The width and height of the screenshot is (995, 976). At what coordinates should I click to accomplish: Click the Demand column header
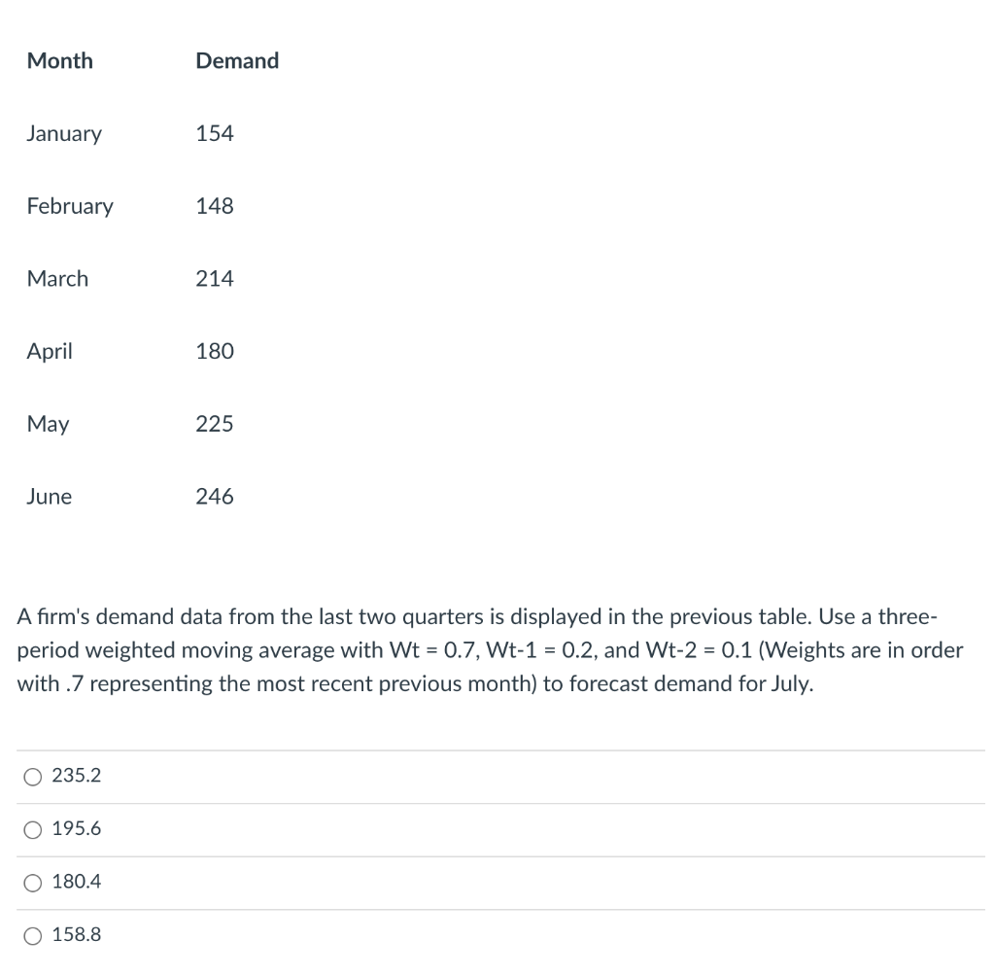coord(237,61)
